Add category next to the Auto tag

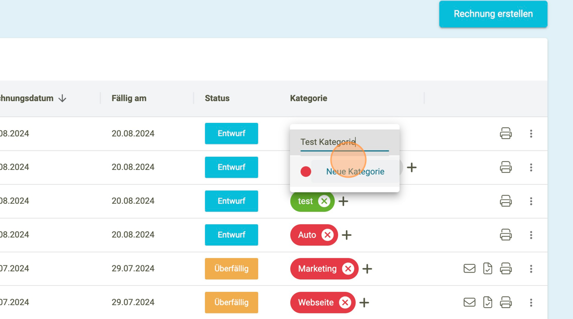(x=346, y=235)
